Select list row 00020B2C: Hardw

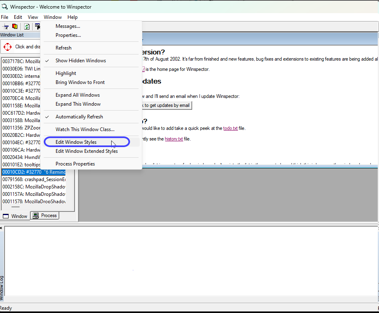21,135
